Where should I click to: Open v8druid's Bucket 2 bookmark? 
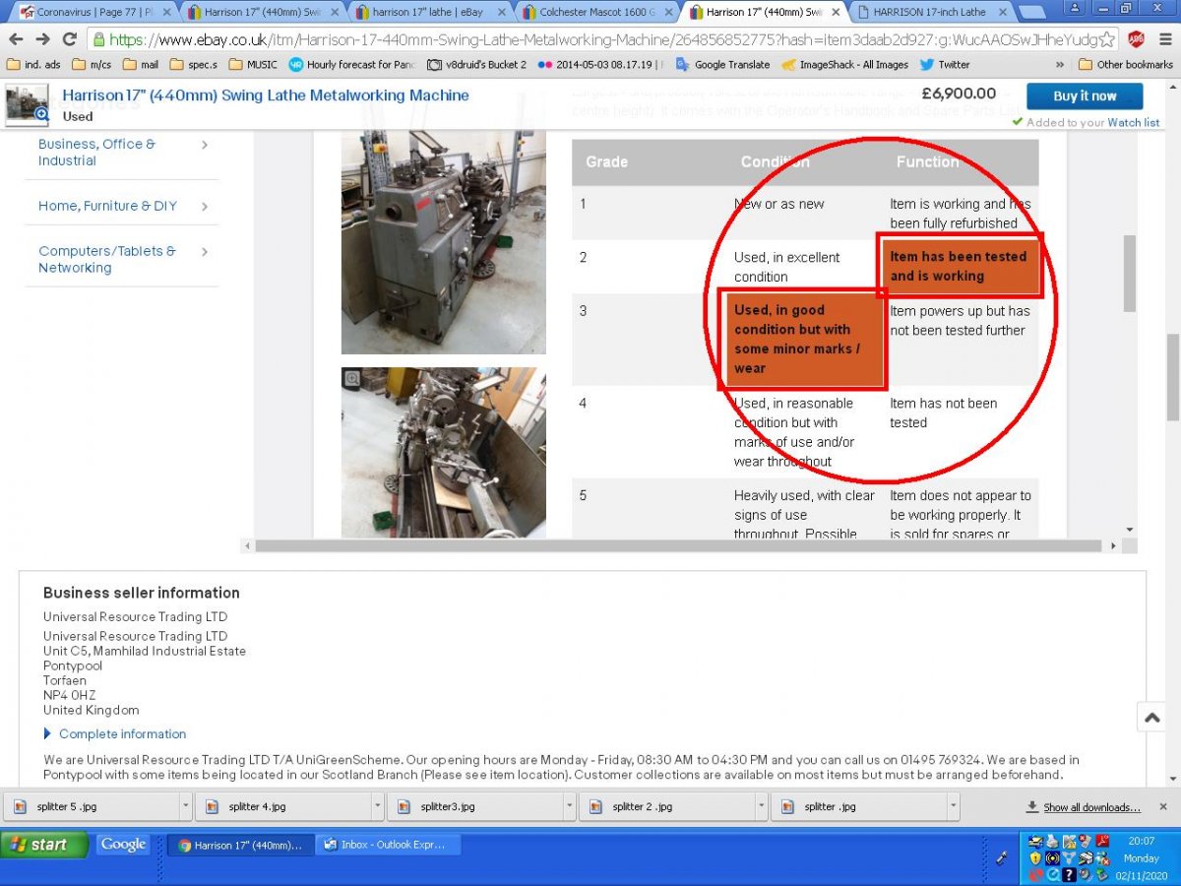coord(477,65)
